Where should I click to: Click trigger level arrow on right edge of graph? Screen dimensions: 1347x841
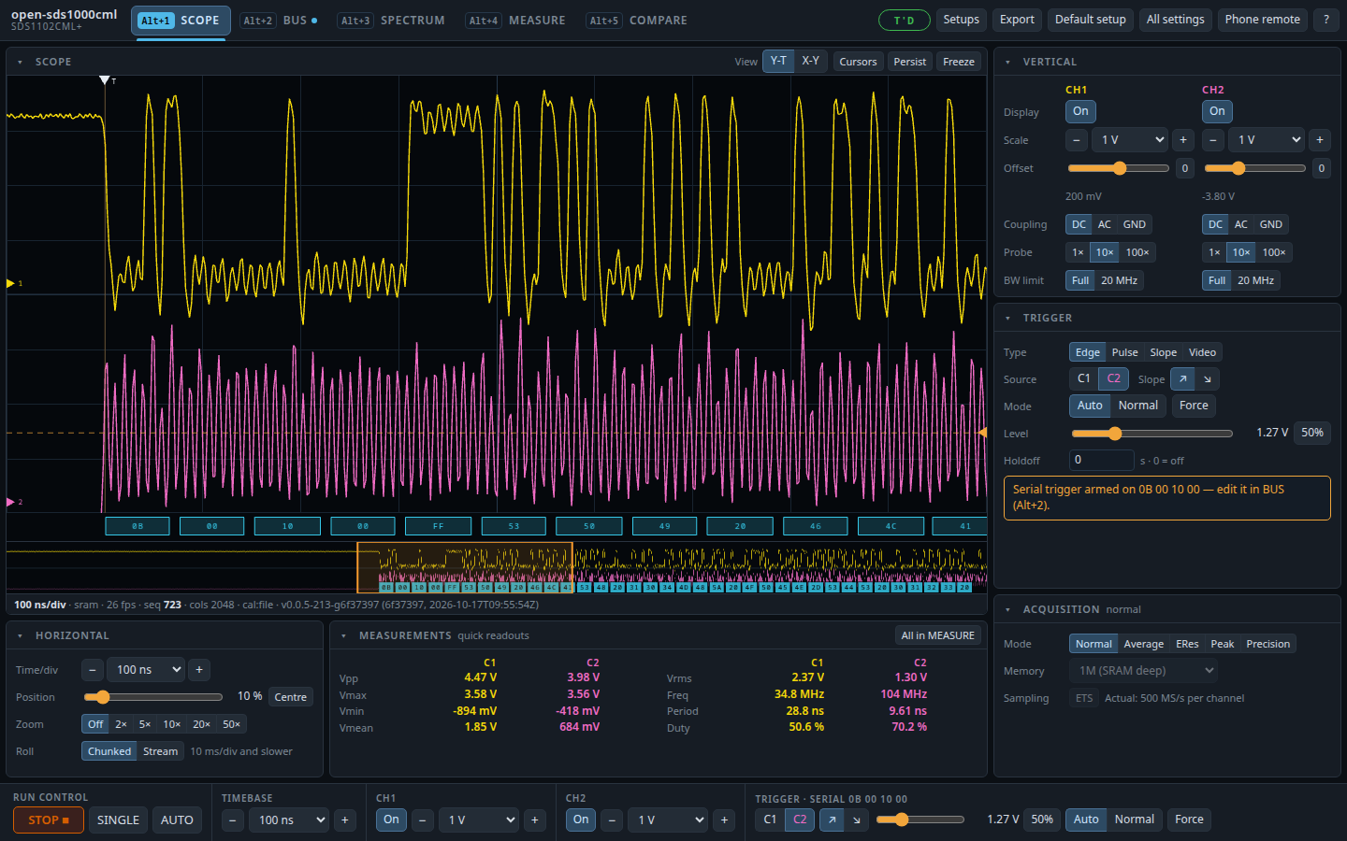coord(982,433)
